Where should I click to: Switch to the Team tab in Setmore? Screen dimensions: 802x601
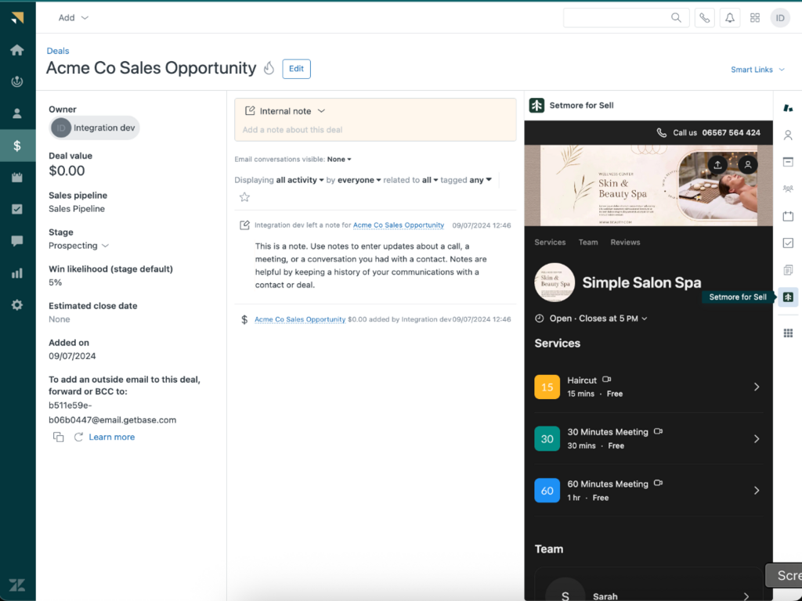[588, 243]
